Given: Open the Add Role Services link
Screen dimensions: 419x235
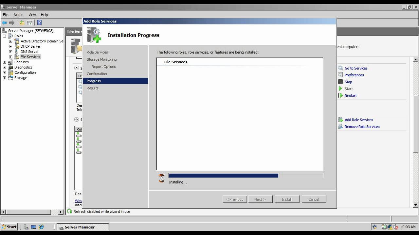Looking at the screenshot, I should 359,120.
